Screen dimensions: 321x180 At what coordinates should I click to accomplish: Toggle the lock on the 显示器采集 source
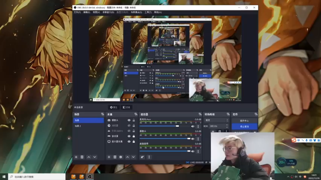[x=134, y=142]
